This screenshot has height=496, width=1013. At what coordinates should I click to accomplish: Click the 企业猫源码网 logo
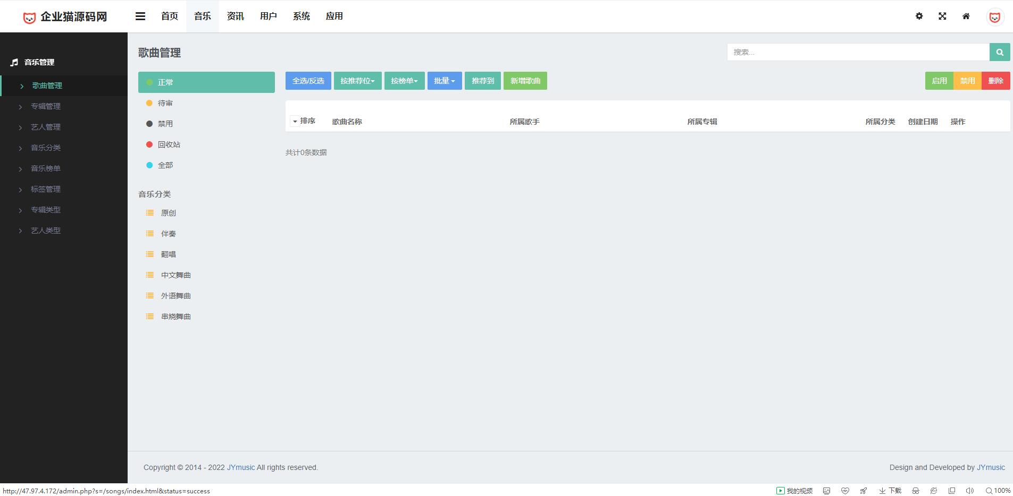[65, 17]
